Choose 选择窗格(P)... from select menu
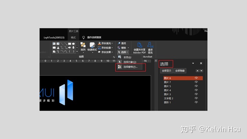Viewport: 247px width, 139px height. pos(130,67)
